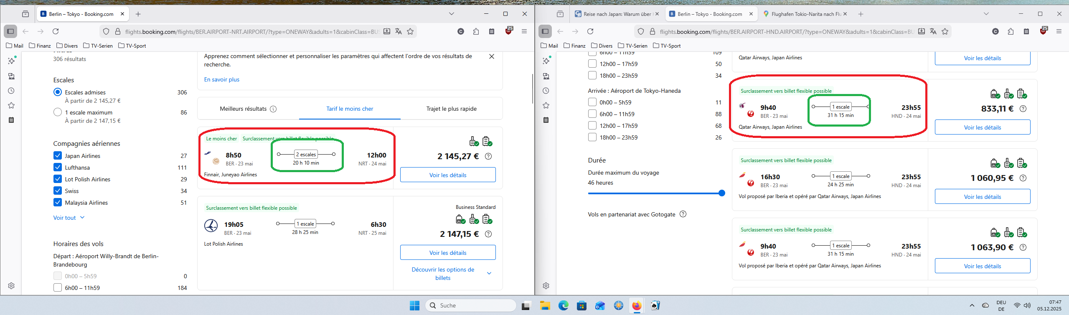Screen dimensions: 1069x315
Task: Open tab list dropdown in right window
Action: tap(986, 14)
